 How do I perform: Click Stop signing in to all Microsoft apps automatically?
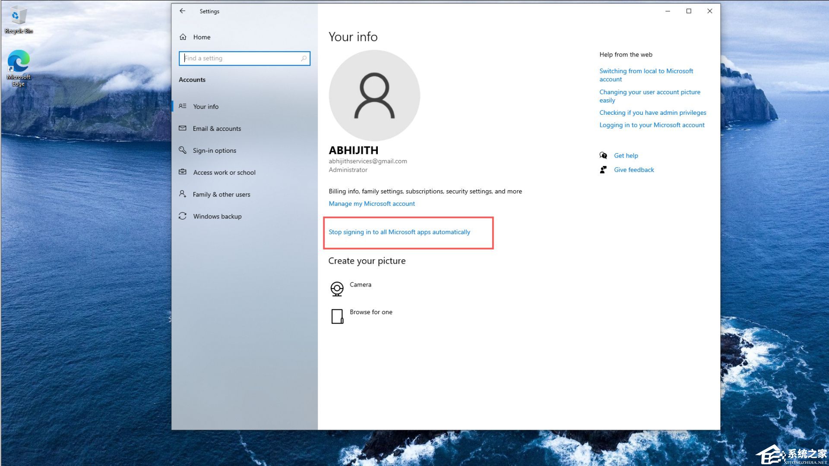click(399, 232)
